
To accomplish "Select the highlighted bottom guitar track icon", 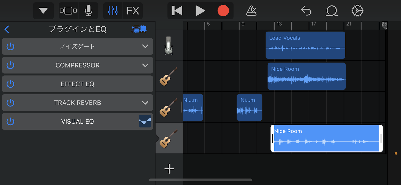I will (x=168, y=138).
